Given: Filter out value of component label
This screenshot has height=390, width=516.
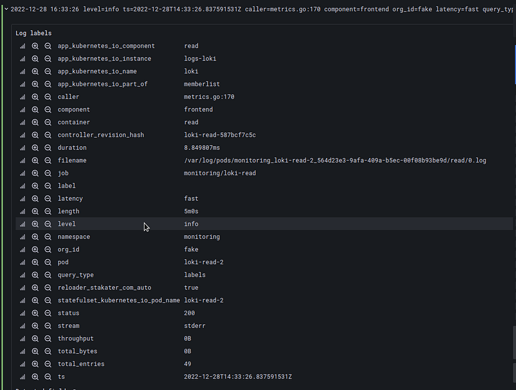Looking at the screenshot, I should [x=48, y=110].
